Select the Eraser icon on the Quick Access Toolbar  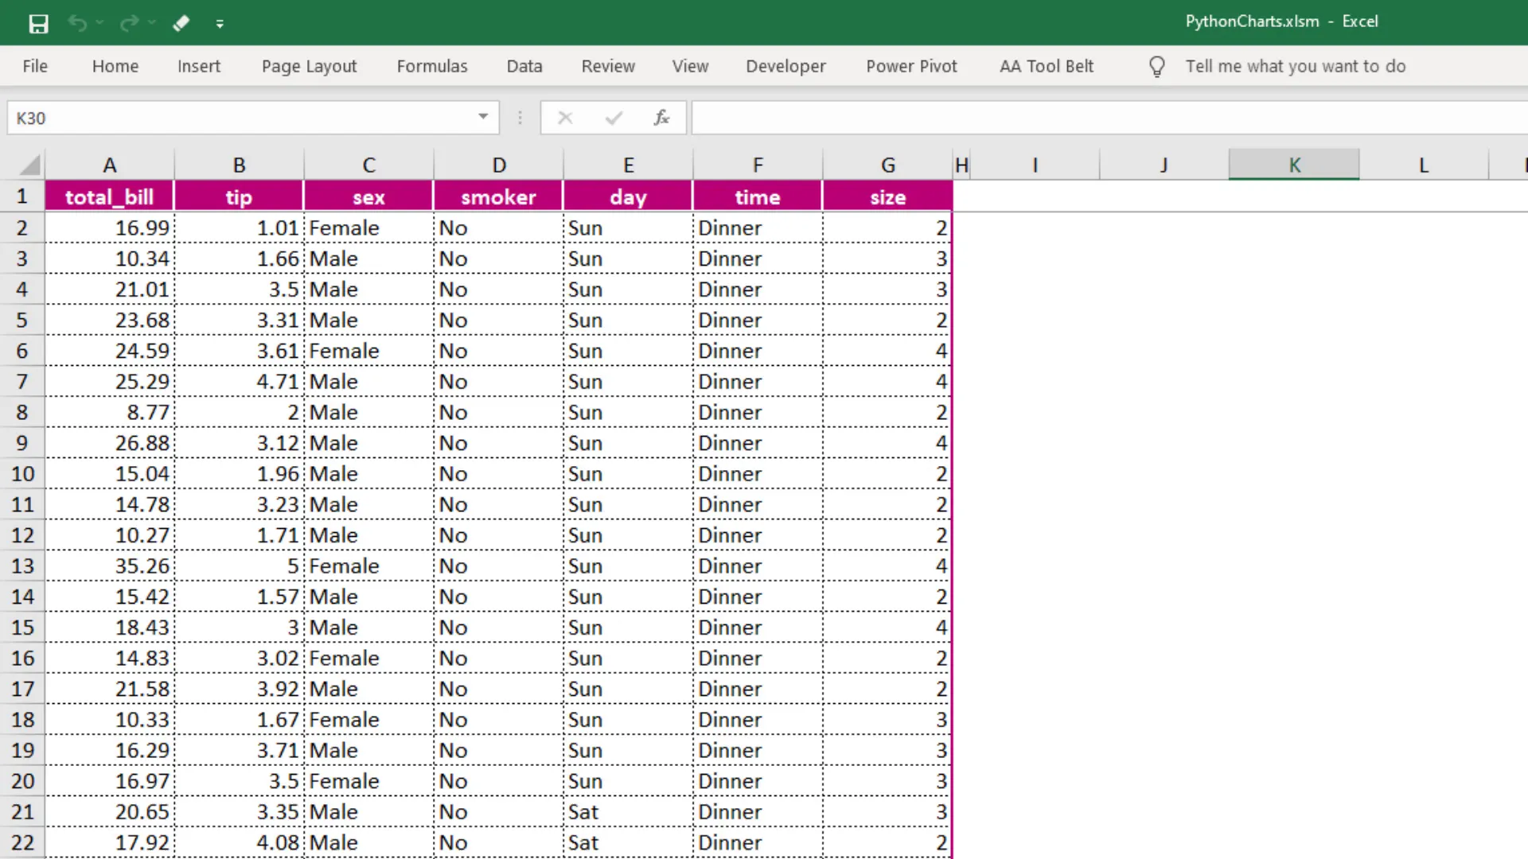click(181, 23)
